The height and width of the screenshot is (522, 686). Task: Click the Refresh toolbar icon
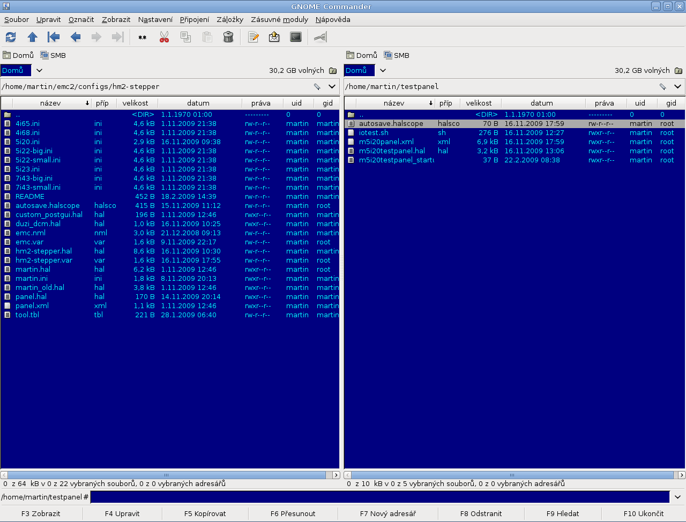click(x=11, y=37)
